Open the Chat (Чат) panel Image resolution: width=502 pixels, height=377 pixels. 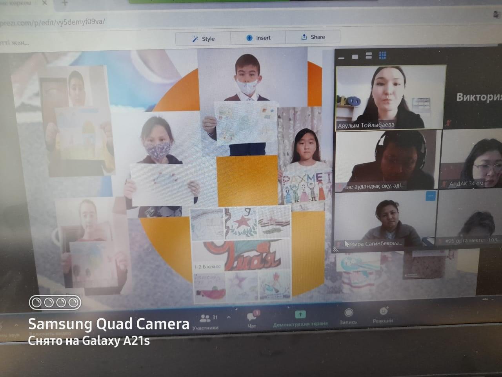coord(252,320)
